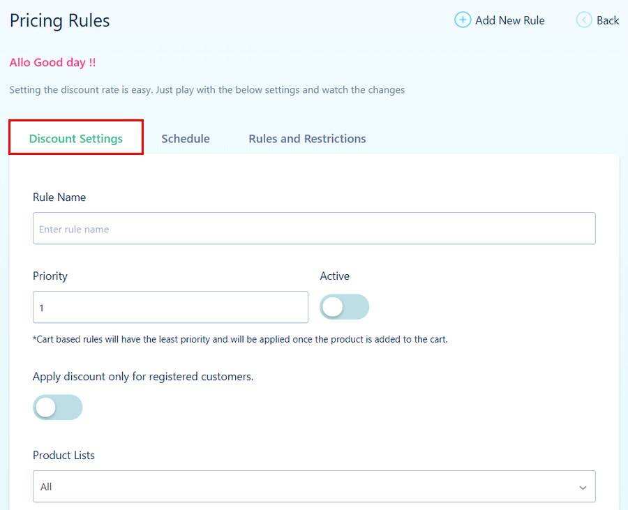Image resolution: width=628 pixels, height=510 pixels.
Task: Click into the Priority input field
Action: [170, 308]
